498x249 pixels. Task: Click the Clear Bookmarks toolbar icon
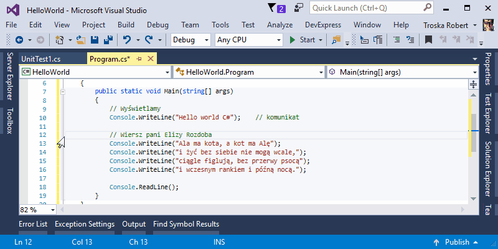[x=470, y=39]
